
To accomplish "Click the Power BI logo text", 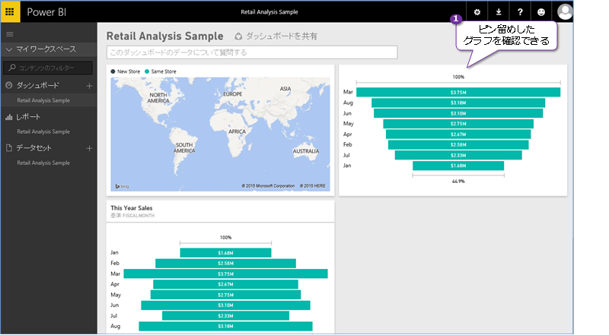I will [46, 12].
